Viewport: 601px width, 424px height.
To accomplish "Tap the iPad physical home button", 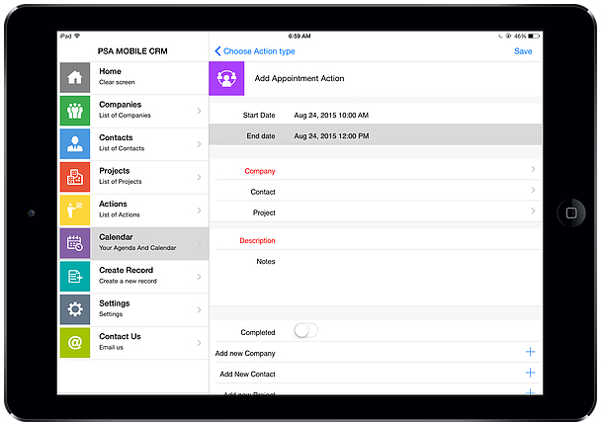I will (x=571, y=212).
